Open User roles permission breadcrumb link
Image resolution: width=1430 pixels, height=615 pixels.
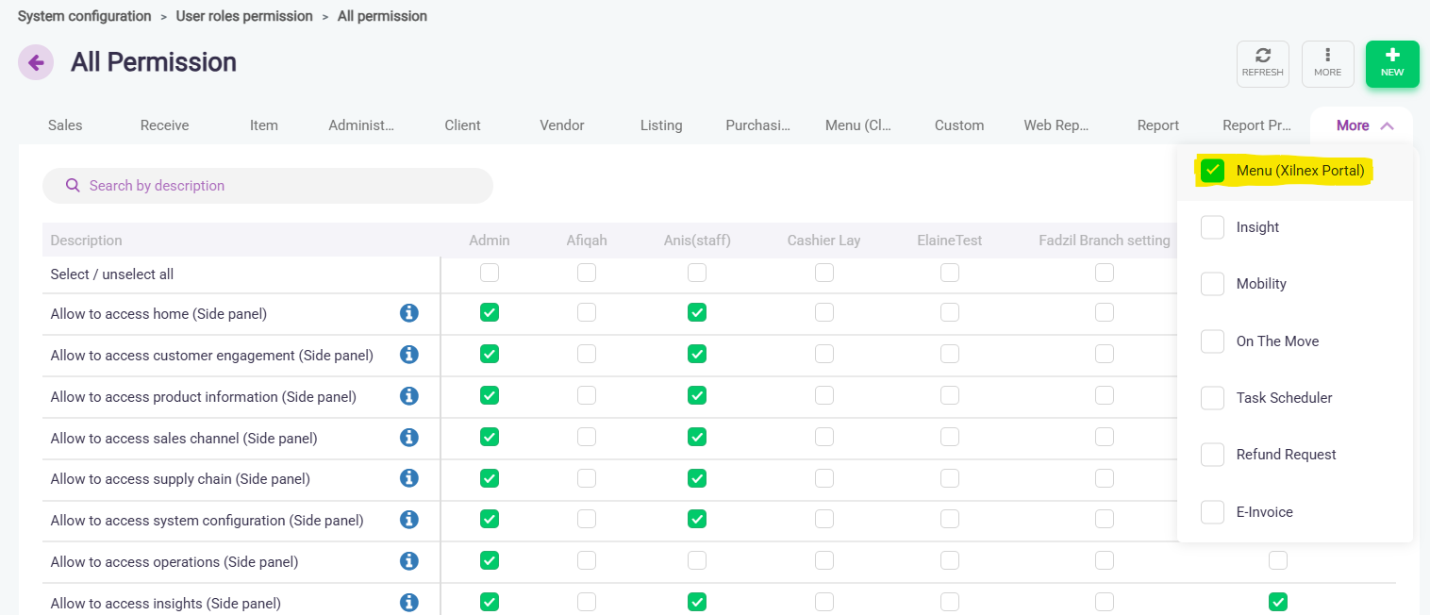(x=243, y=16)
